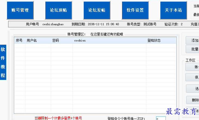Click the 登陆状态 column header

[161, 40]
